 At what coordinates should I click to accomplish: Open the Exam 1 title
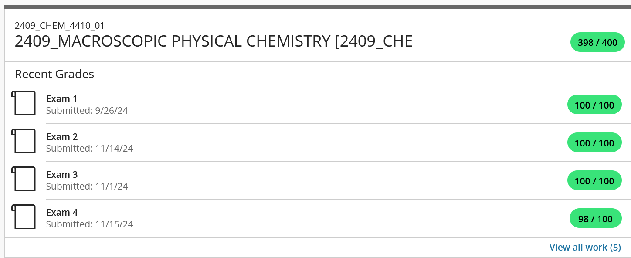tap(61, 99)
